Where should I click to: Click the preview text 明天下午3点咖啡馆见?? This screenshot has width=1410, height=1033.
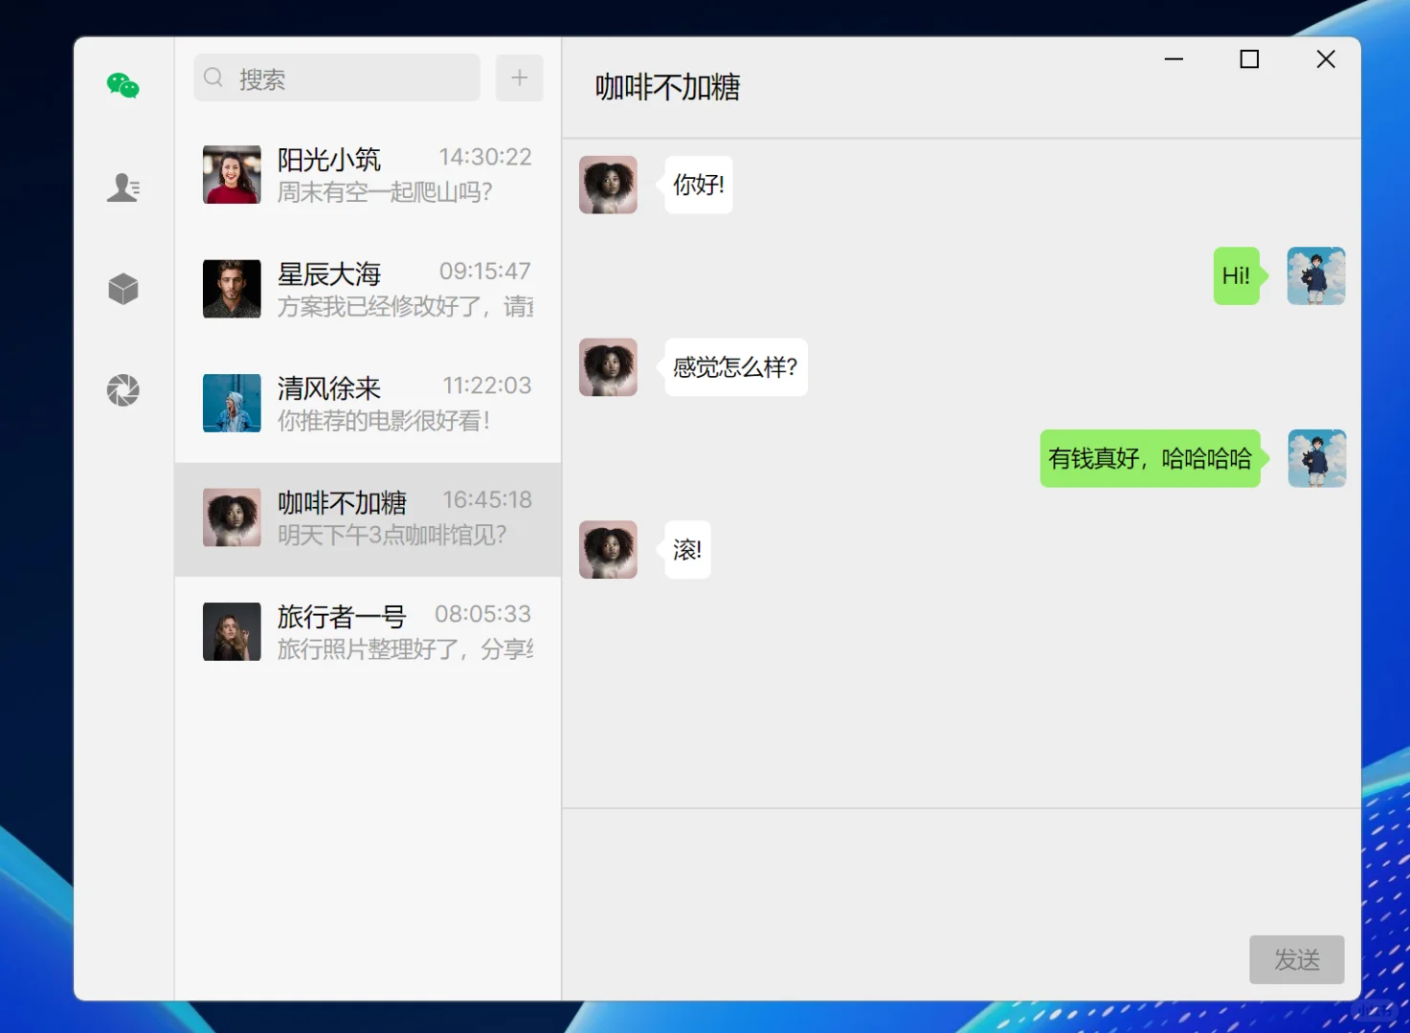click(392, 535)
